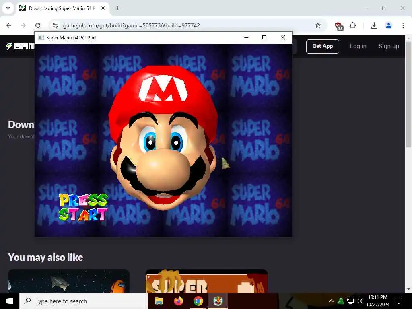This screenshot has height=309, width=412.
Task: Click the taskbar search box
Action: coord(84,301)
